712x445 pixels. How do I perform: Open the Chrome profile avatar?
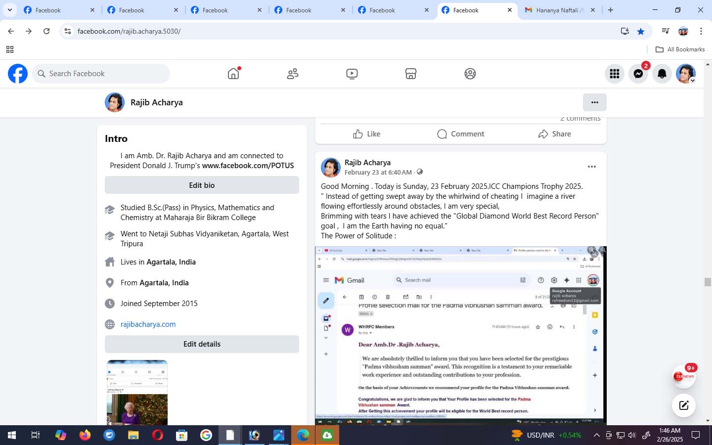point(683,31)
